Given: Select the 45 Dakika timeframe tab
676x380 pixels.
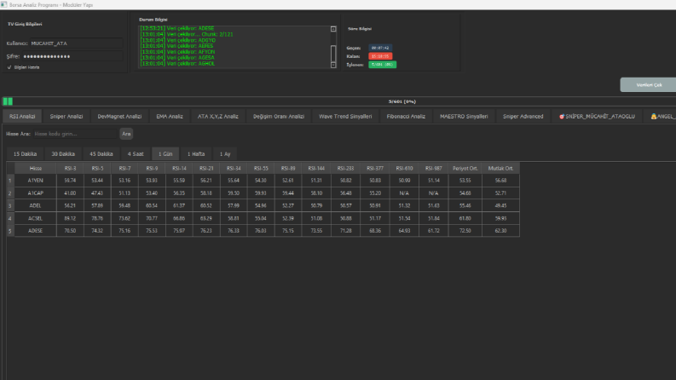Looking at the screenshot, I should coord(101,154).
